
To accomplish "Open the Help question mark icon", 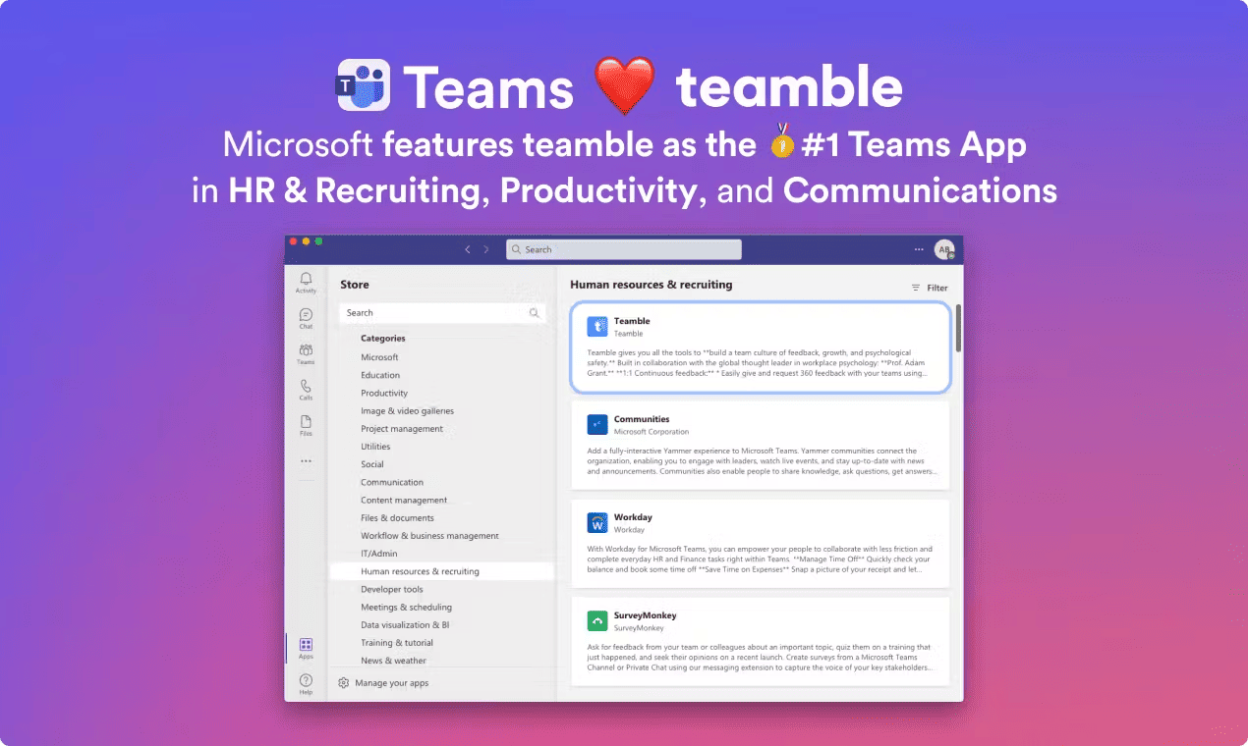I will tap(306, 682).
